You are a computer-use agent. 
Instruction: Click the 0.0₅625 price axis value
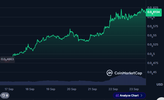(x=153, y=8)
